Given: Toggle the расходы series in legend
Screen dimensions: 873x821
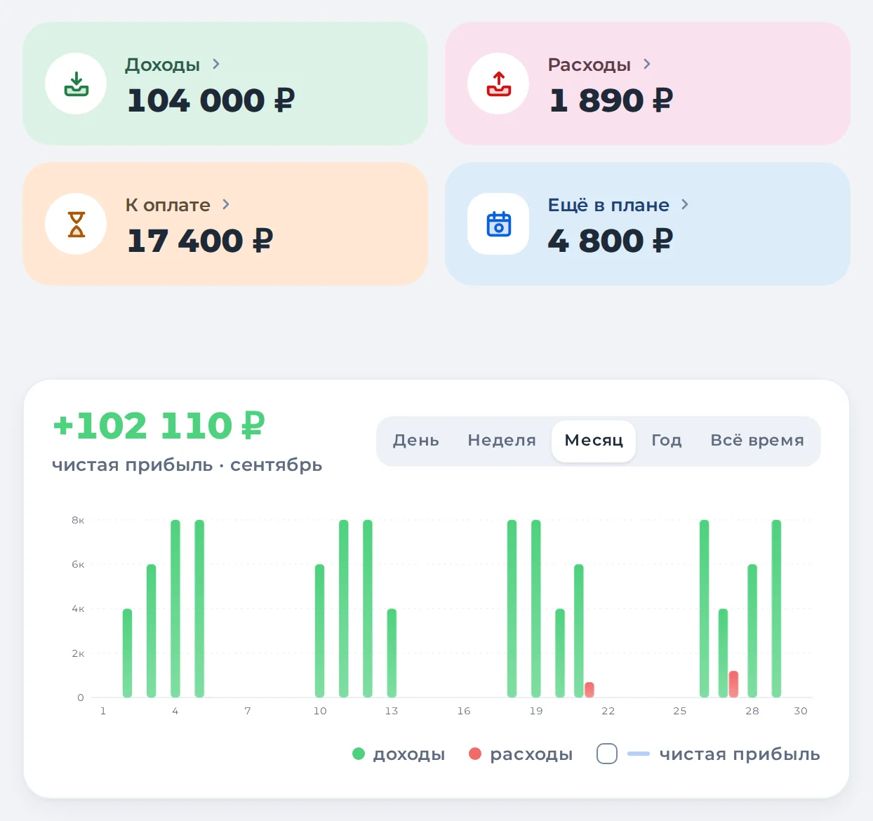Looking at the screenshot, I should pyautogui.click(x=520, y=754).
